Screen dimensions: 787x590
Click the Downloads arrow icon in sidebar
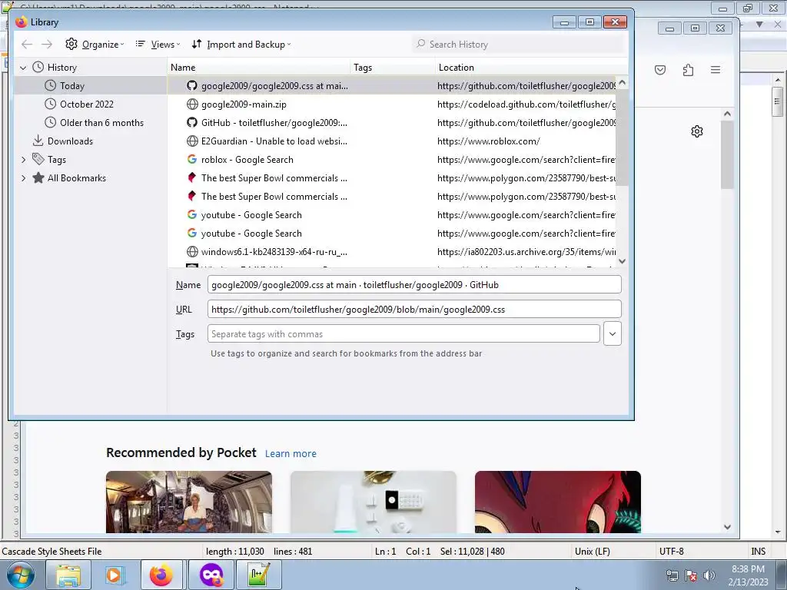tap(38, 141)
